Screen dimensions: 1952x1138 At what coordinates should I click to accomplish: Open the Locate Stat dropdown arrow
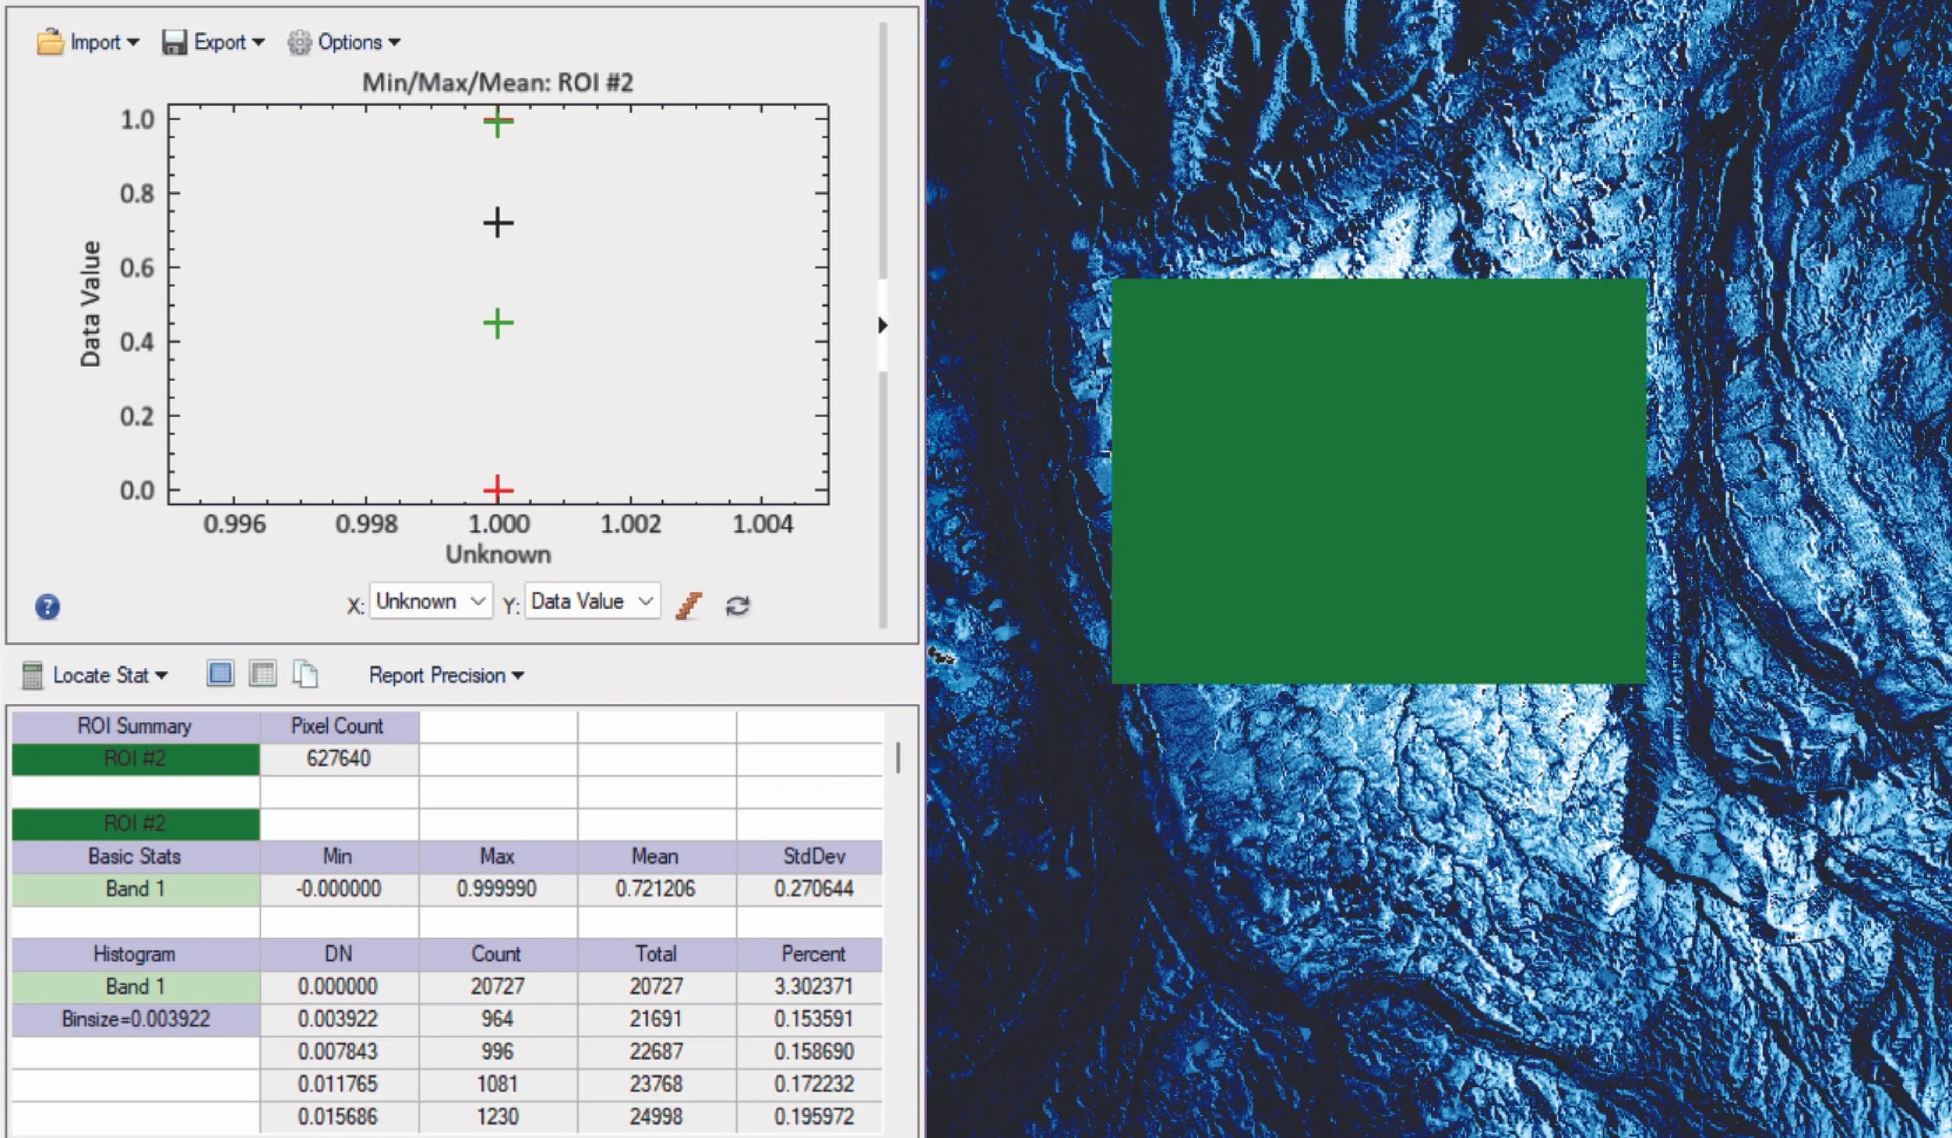pyautogui.click(x=162, y=675)
